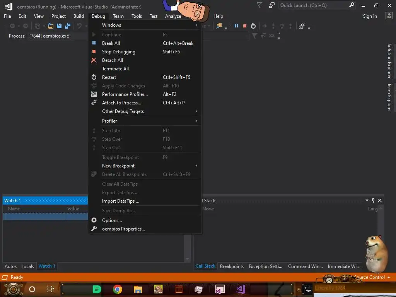This screenshot has height=297, width=396.
Task: Click the feedback icon beside Quick Launch
Action: [271, 5]
